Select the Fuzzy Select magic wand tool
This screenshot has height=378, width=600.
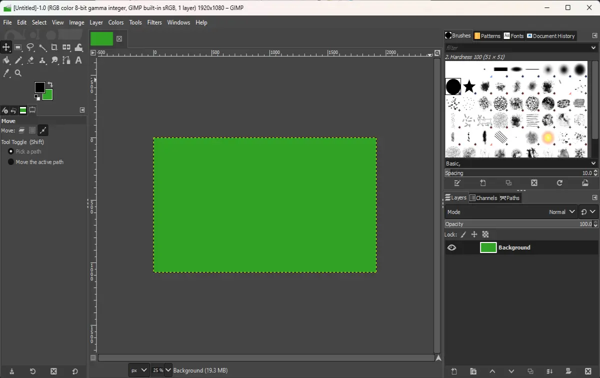click(x=42, y=47)
